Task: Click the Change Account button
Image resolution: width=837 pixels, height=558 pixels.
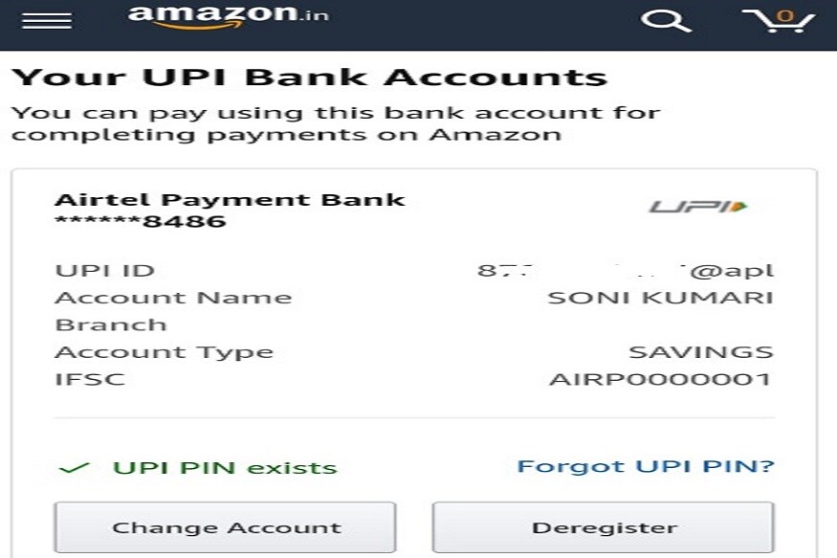Action: [x=225, y=527]
